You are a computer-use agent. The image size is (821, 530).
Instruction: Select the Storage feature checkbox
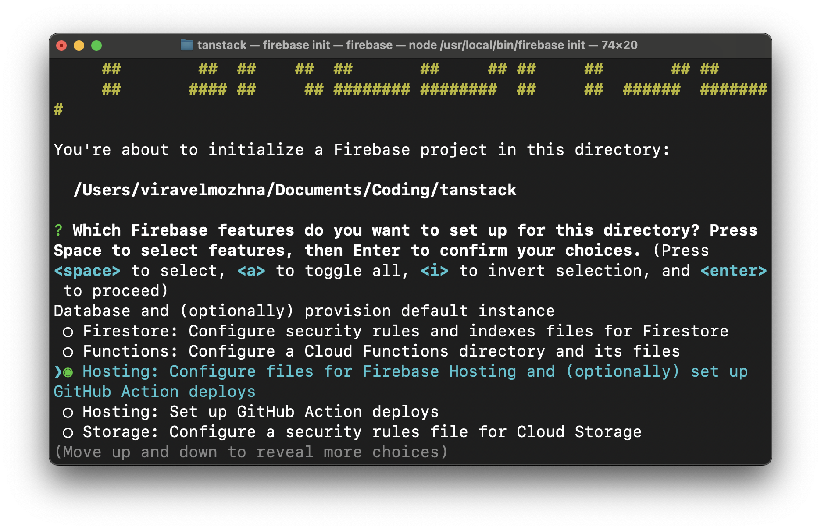click(x=68, y=431)
